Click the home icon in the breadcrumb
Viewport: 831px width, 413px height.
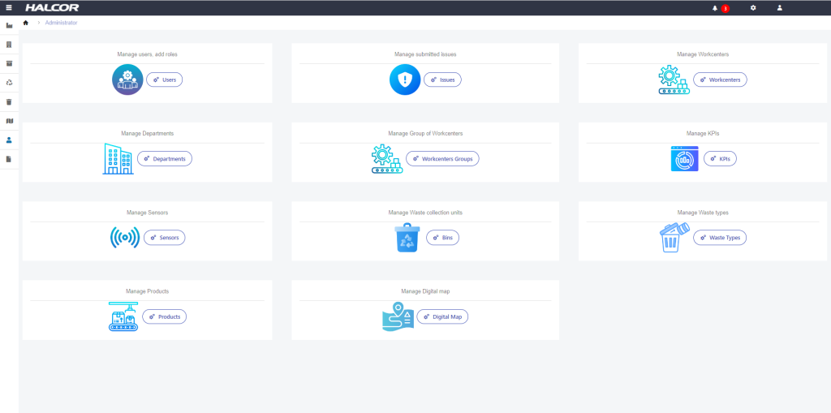[x=26, y=23]
